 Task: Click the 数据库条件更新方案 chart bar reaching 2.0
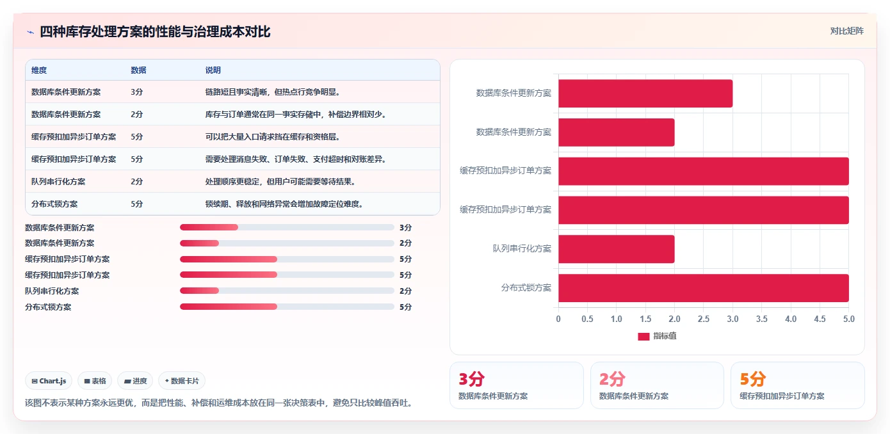tap(616, 132)
